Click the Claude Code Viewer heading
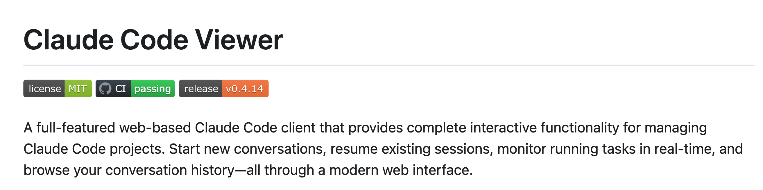 pyautogui.click(x=153, y=40)
